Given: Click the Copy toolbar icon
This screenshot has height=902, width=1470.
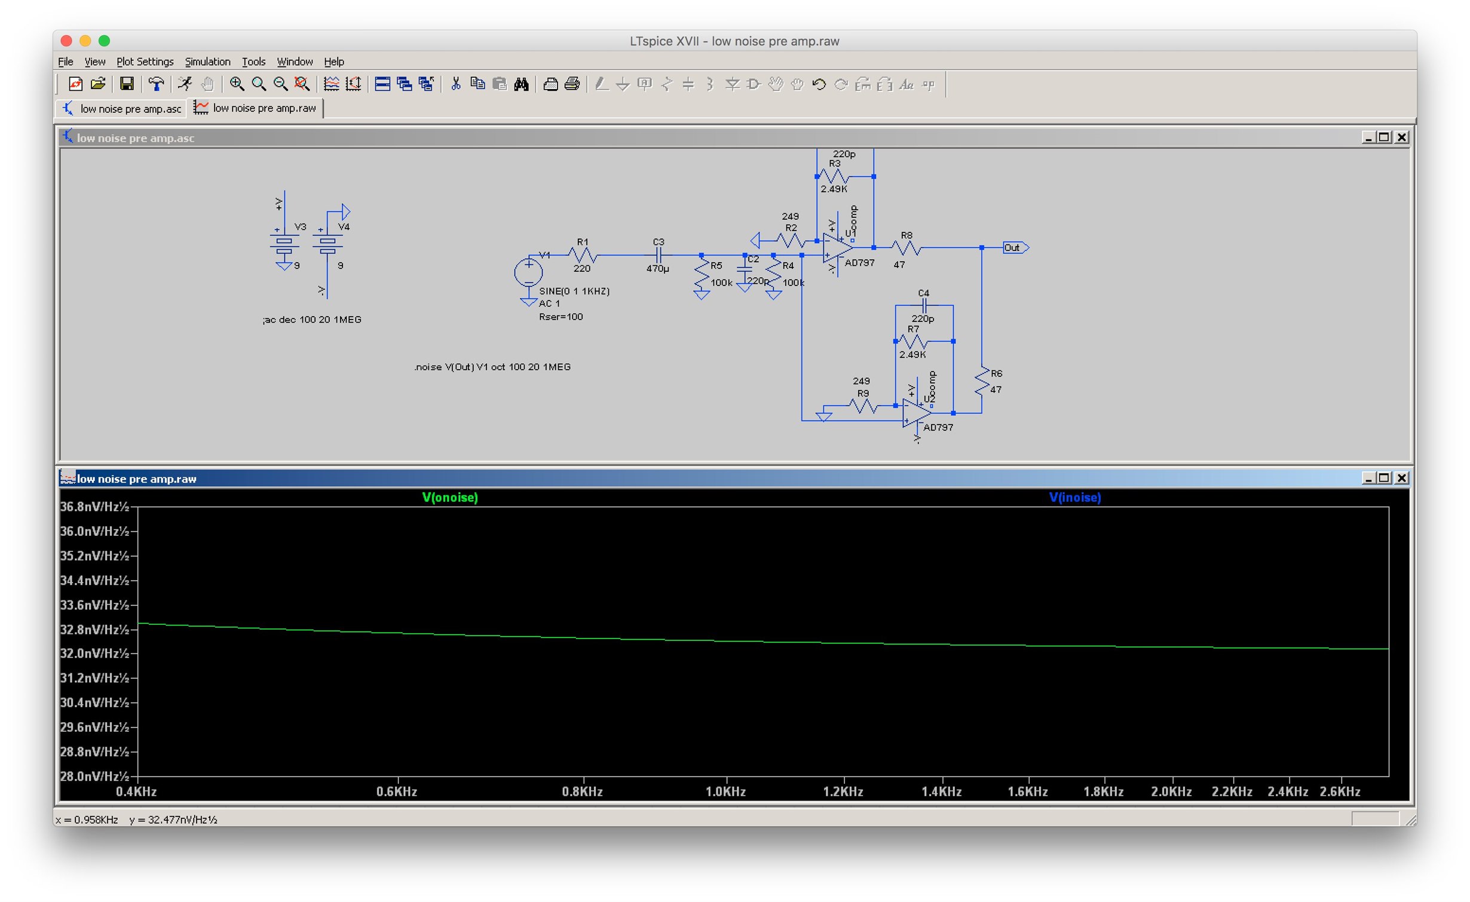Looking at the screenshot, I should 477,84.
